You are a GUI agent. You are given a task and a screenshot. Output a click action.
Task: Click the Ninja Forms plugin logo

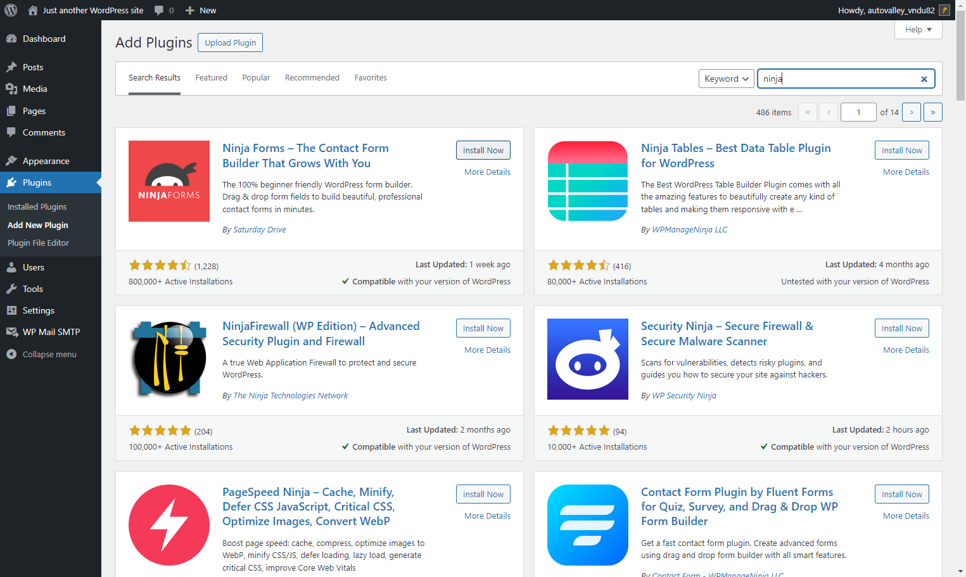[169, 181]
